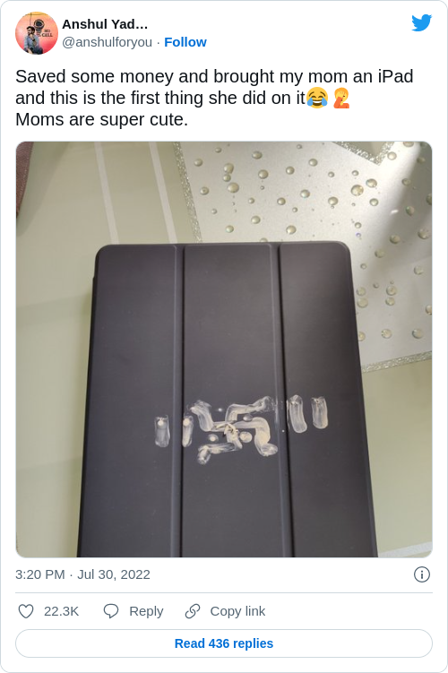Click the Twitter bird logo
Screen dimensions: 448x673
point(421,23)
